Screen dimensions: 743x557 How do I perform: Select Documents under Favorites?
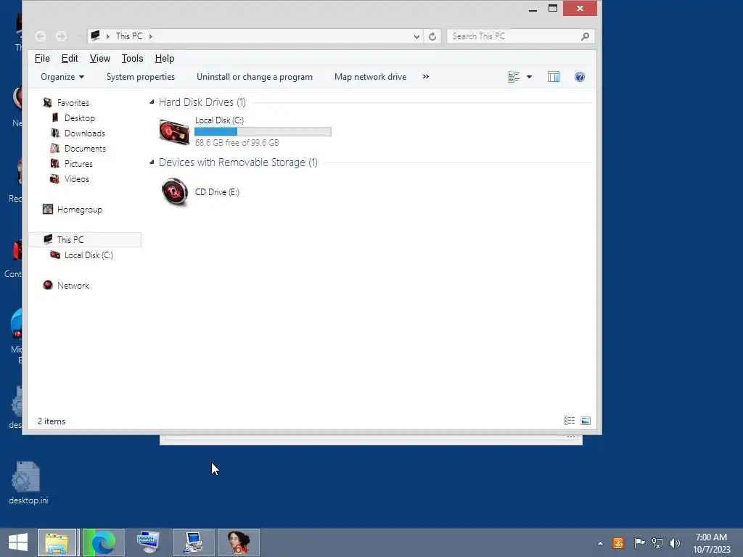[x=86, y=148]
